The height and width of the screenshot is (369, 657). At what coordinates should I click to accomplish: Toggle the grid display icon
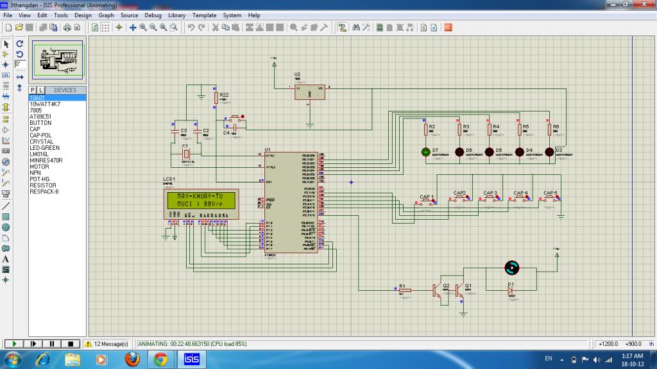coord(105,28)
